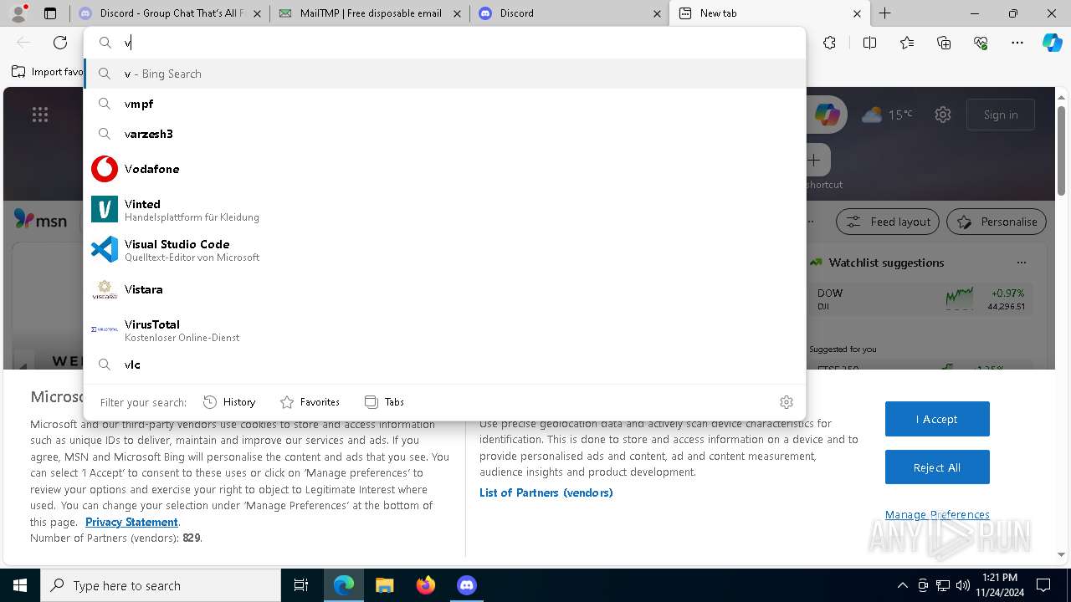Open Browser essentials heart icon
This screenshot has height=602, width=1071.
981,43
